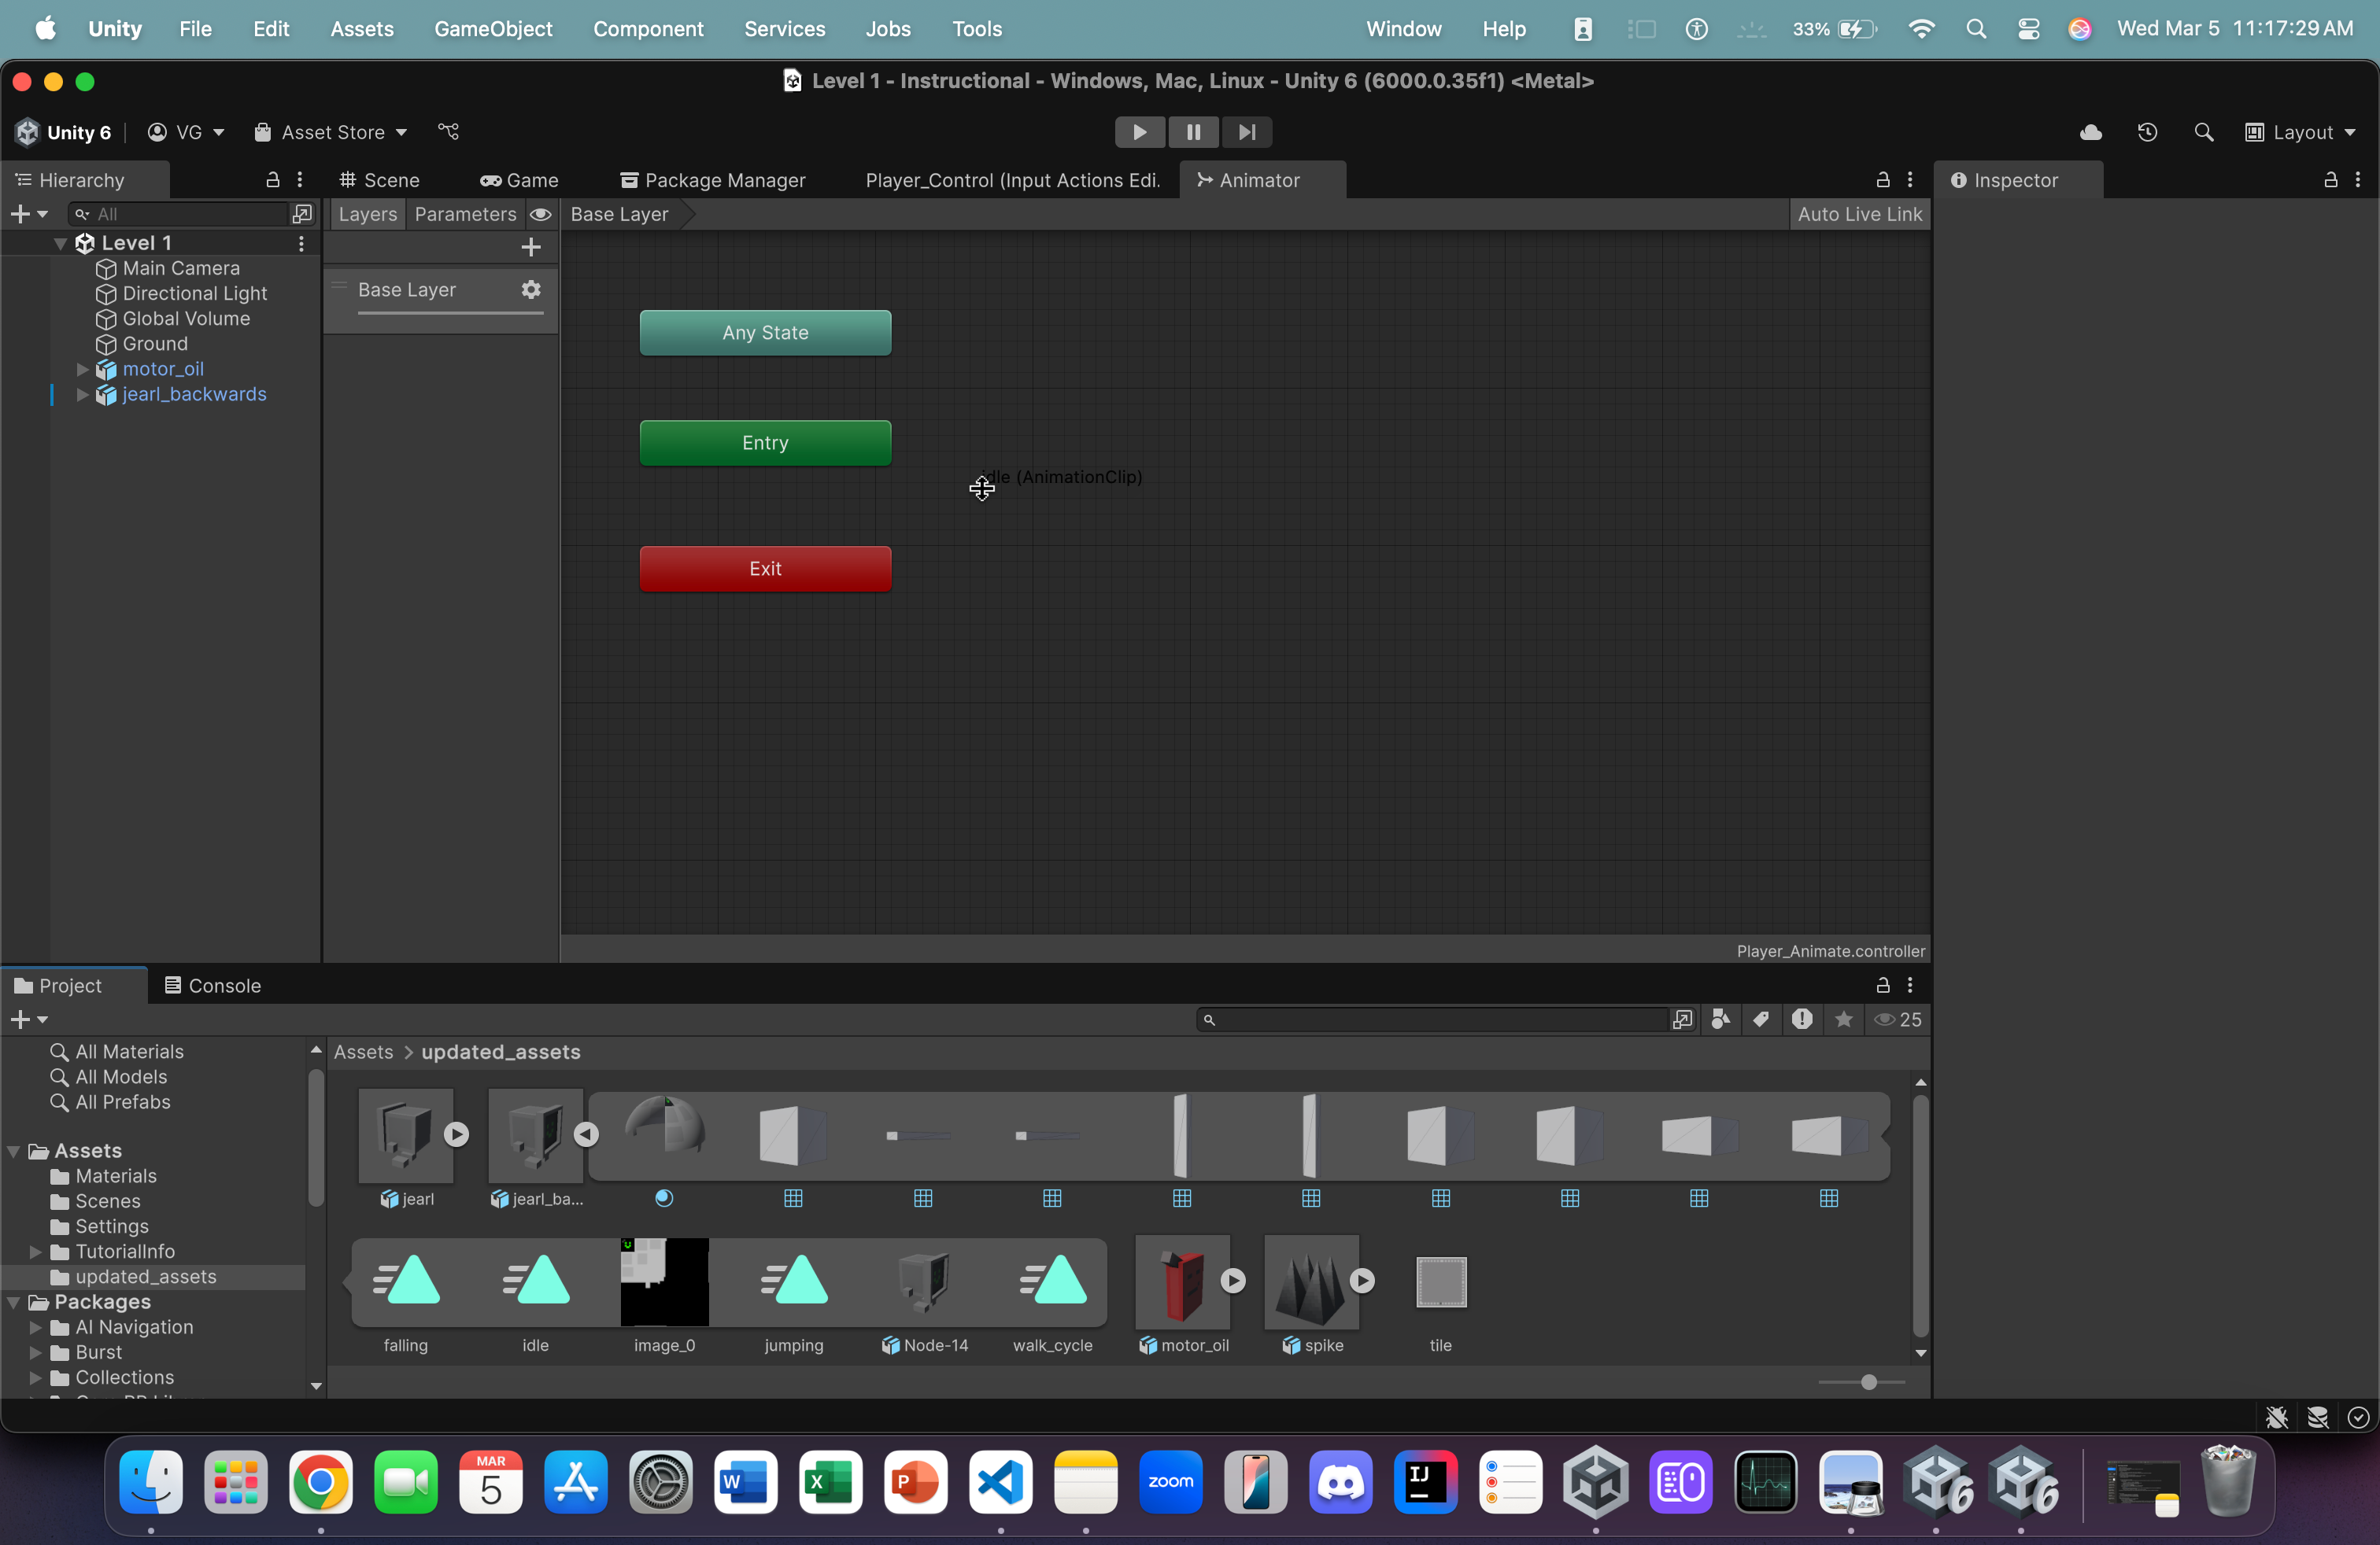Add a new animator layer with plus
The height and width of the screenshot is (1545, 2380).
(531, 247)
